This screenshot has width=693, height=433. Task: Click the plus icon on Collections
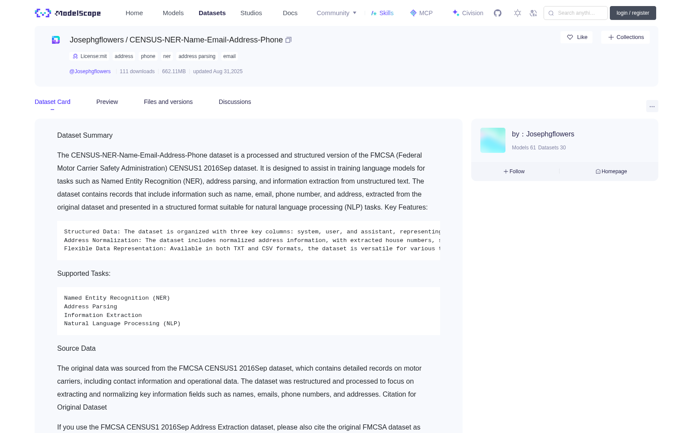click(x=611, y=37)
